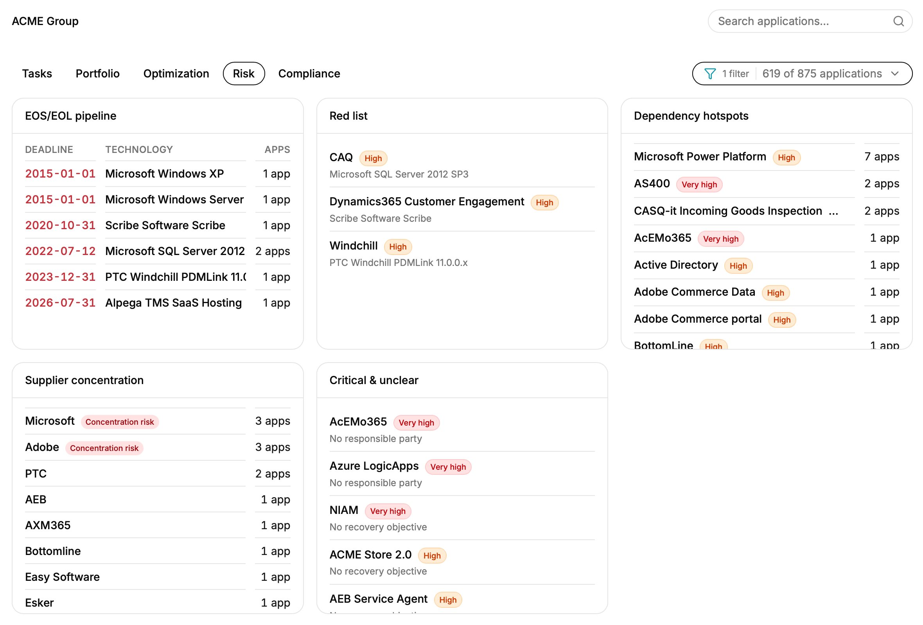
Task: Open Azure LogicApps critical entry
Action: point(462,474)
